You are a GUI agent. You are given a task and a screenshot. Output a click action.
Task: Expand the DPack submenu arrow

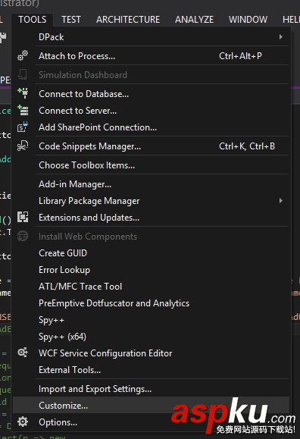(281, 37)
